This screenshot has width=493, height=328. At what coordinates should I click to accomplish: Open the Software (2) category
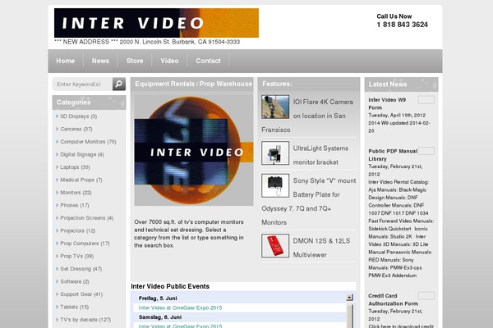tap(75, 281)
